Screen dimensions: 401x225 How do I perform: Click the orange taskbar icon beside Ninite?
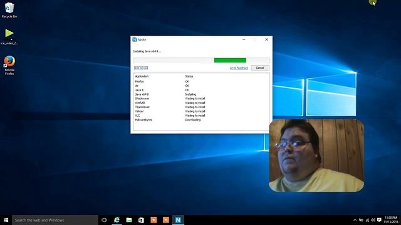165,220
